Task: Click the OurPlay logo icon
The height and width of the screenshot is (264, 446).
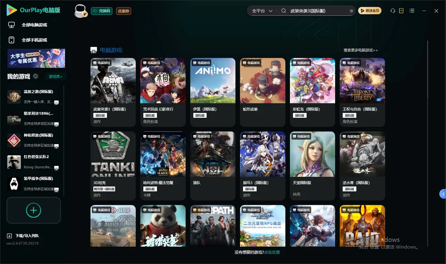Action: coord(12,10)
